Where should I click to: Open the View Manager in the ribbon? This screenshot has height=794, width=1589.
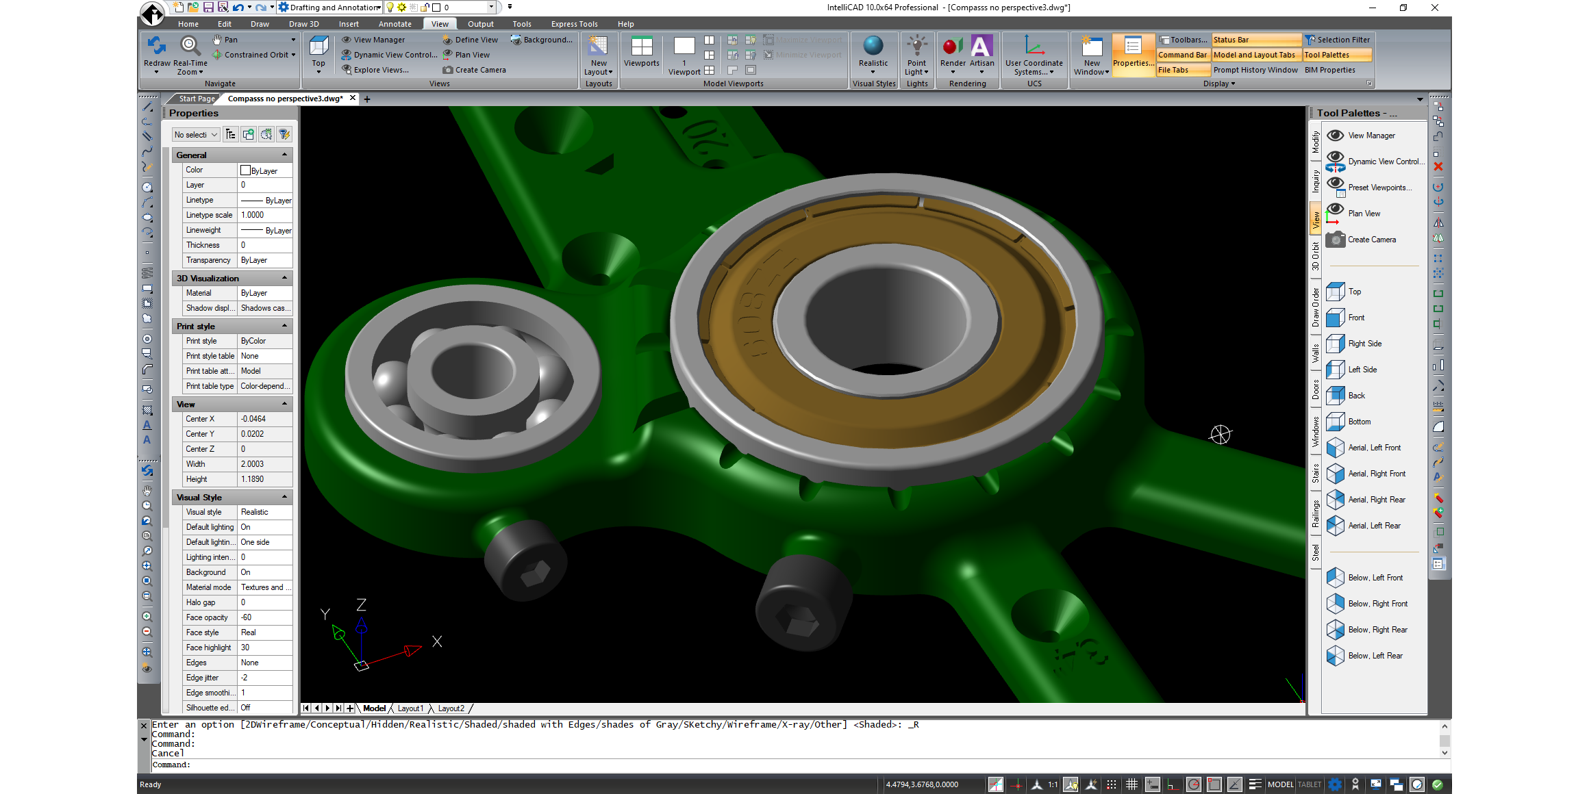pyautogui.click(x=373, y=40)
